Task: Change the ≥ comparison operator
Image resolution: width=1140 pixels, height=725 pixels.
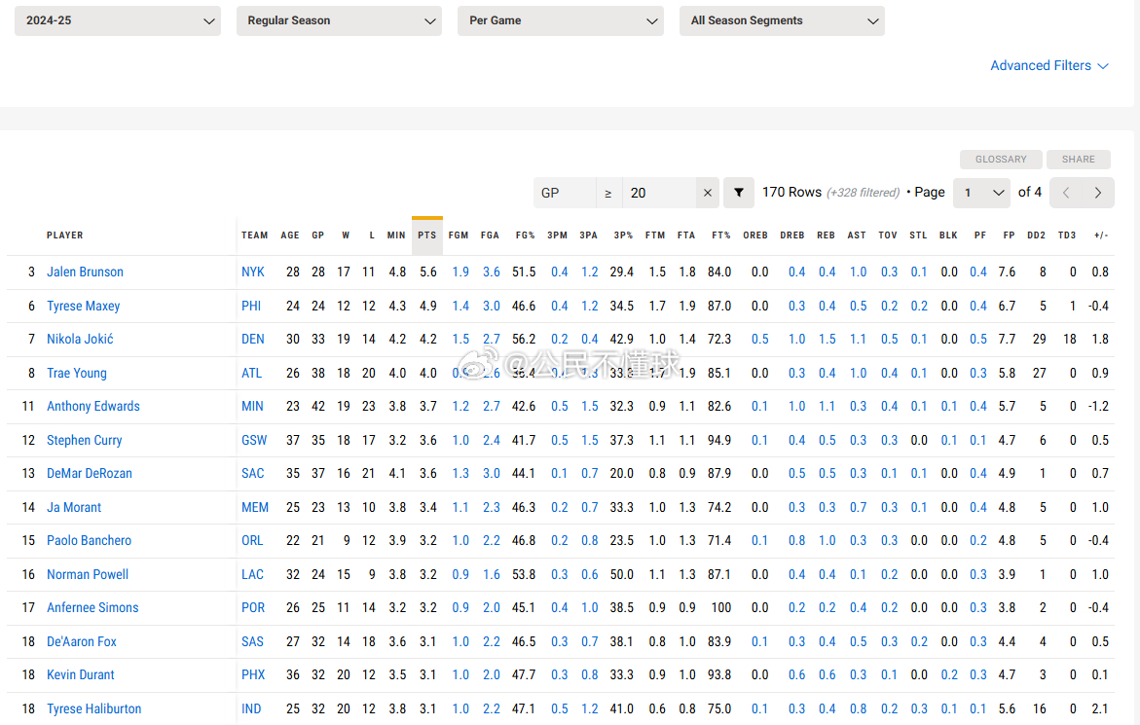Action: 608,193
